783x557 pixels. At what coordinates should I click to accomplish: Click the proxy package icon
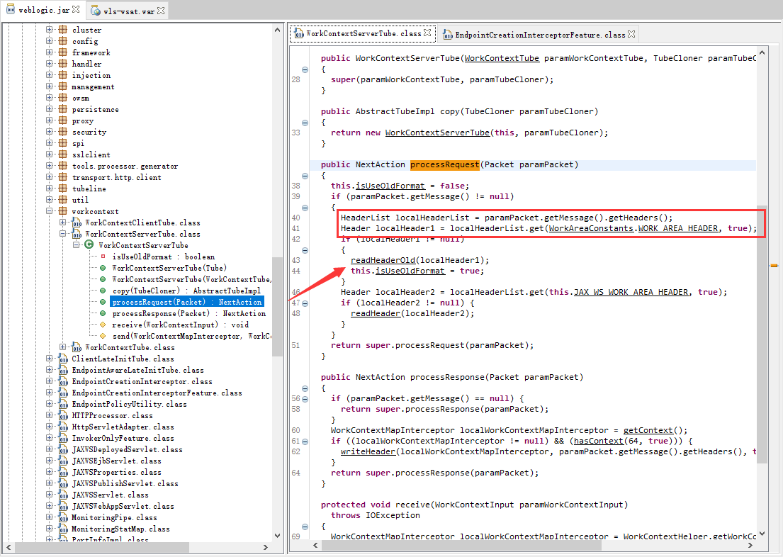pos(63,120)
